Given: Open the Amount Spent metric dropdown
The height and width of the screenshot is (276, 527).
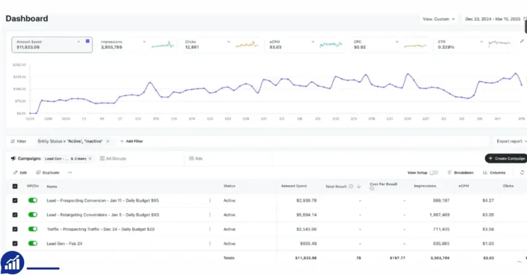Looking at the screenshot, I should point(79,42).
